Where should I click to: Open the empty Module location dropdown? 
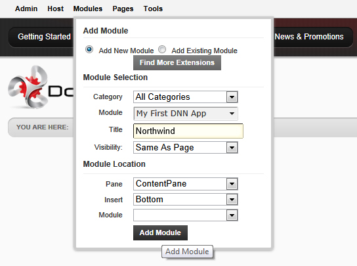[186, 215]
